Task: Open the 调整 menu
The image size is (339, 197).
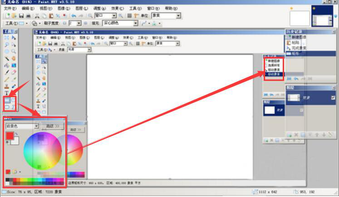Action: point(99,8)
